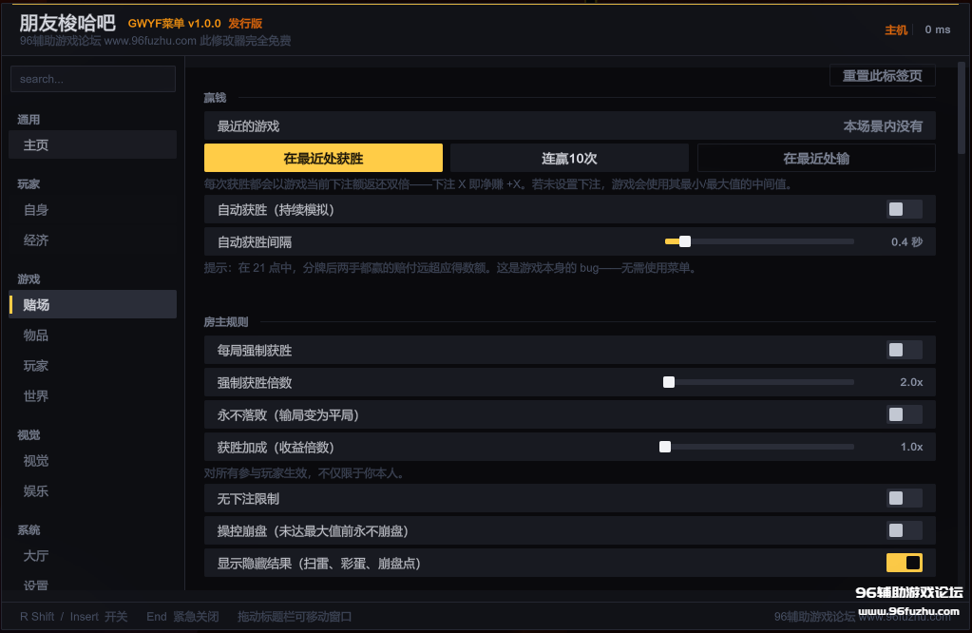Image resolution: width=972 pixels, height=633 pixels.
Task: Click the vertical scrollbar of settings panel
Action: pos(962,108)
